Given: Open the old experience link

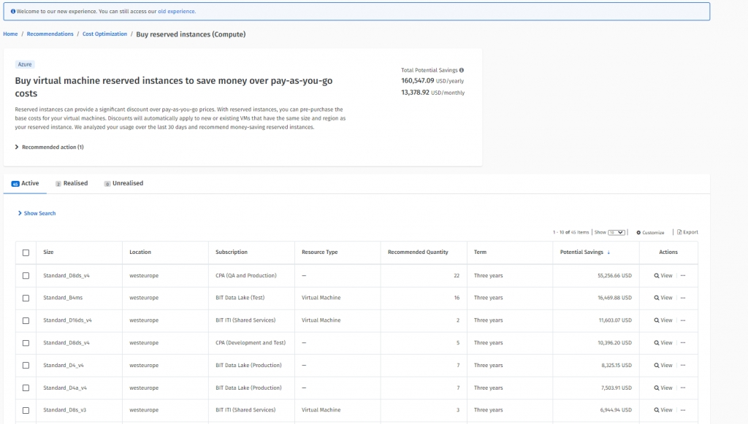Looking at the screenshot, I should (x=176, y=12).
